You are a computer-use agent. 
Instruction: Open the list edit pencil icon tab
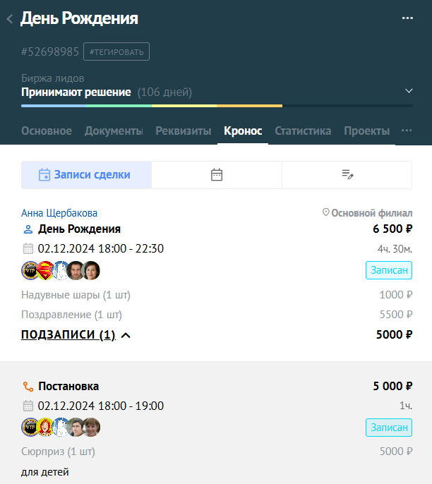347,175
